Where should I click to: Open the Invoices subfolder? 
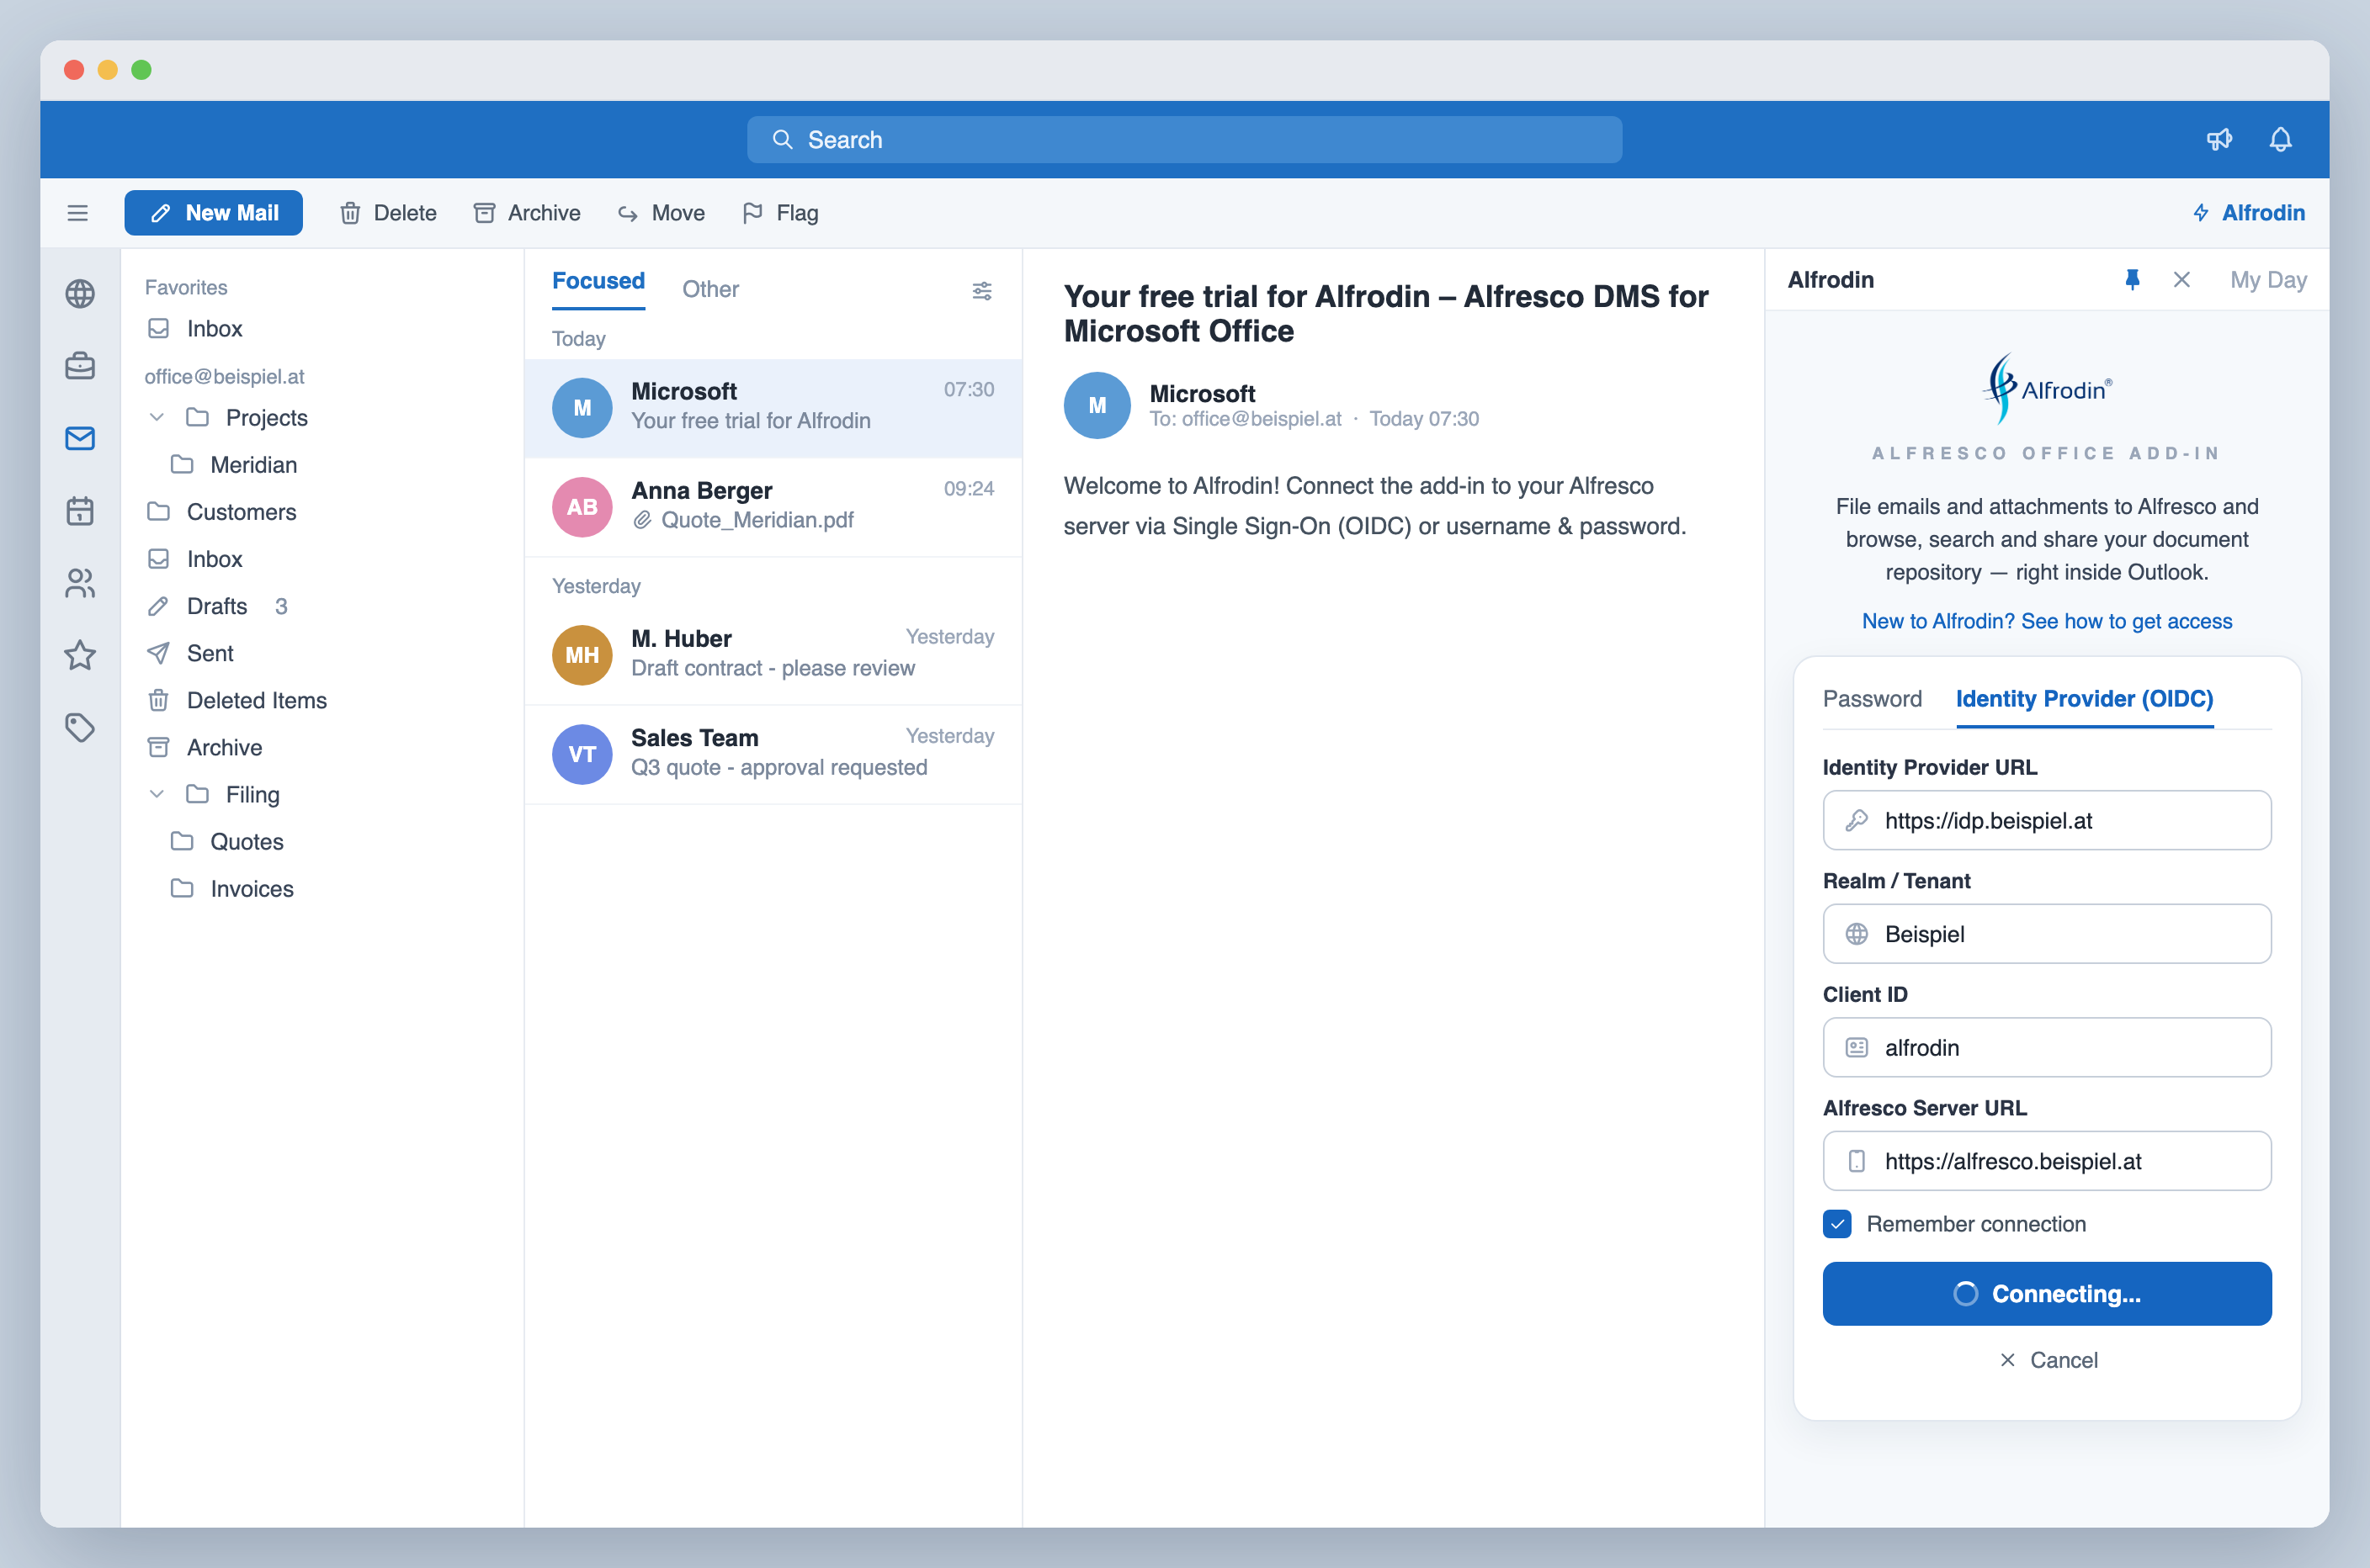pyautogui.click(x=322, y=889)
